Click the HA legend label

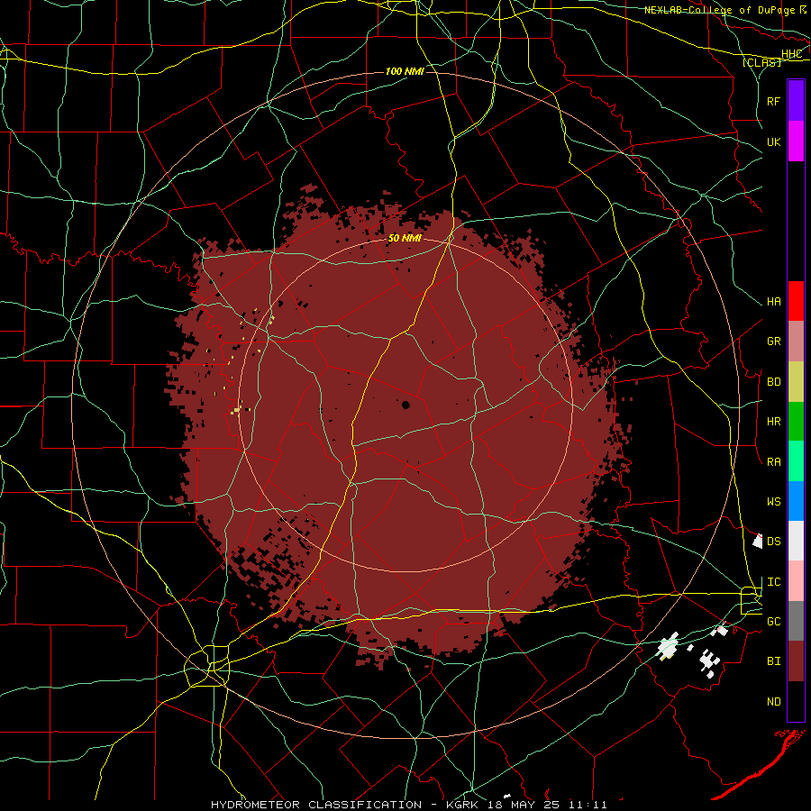coord(773,302)
